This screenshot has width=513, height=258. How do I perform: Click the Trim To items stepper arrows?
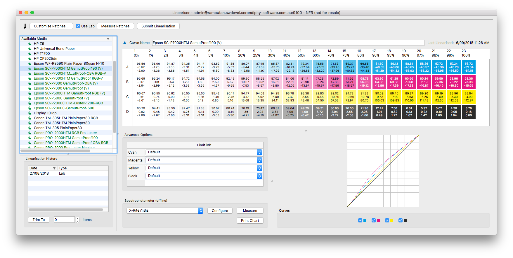pyautogui.click(x=78, y=220)
